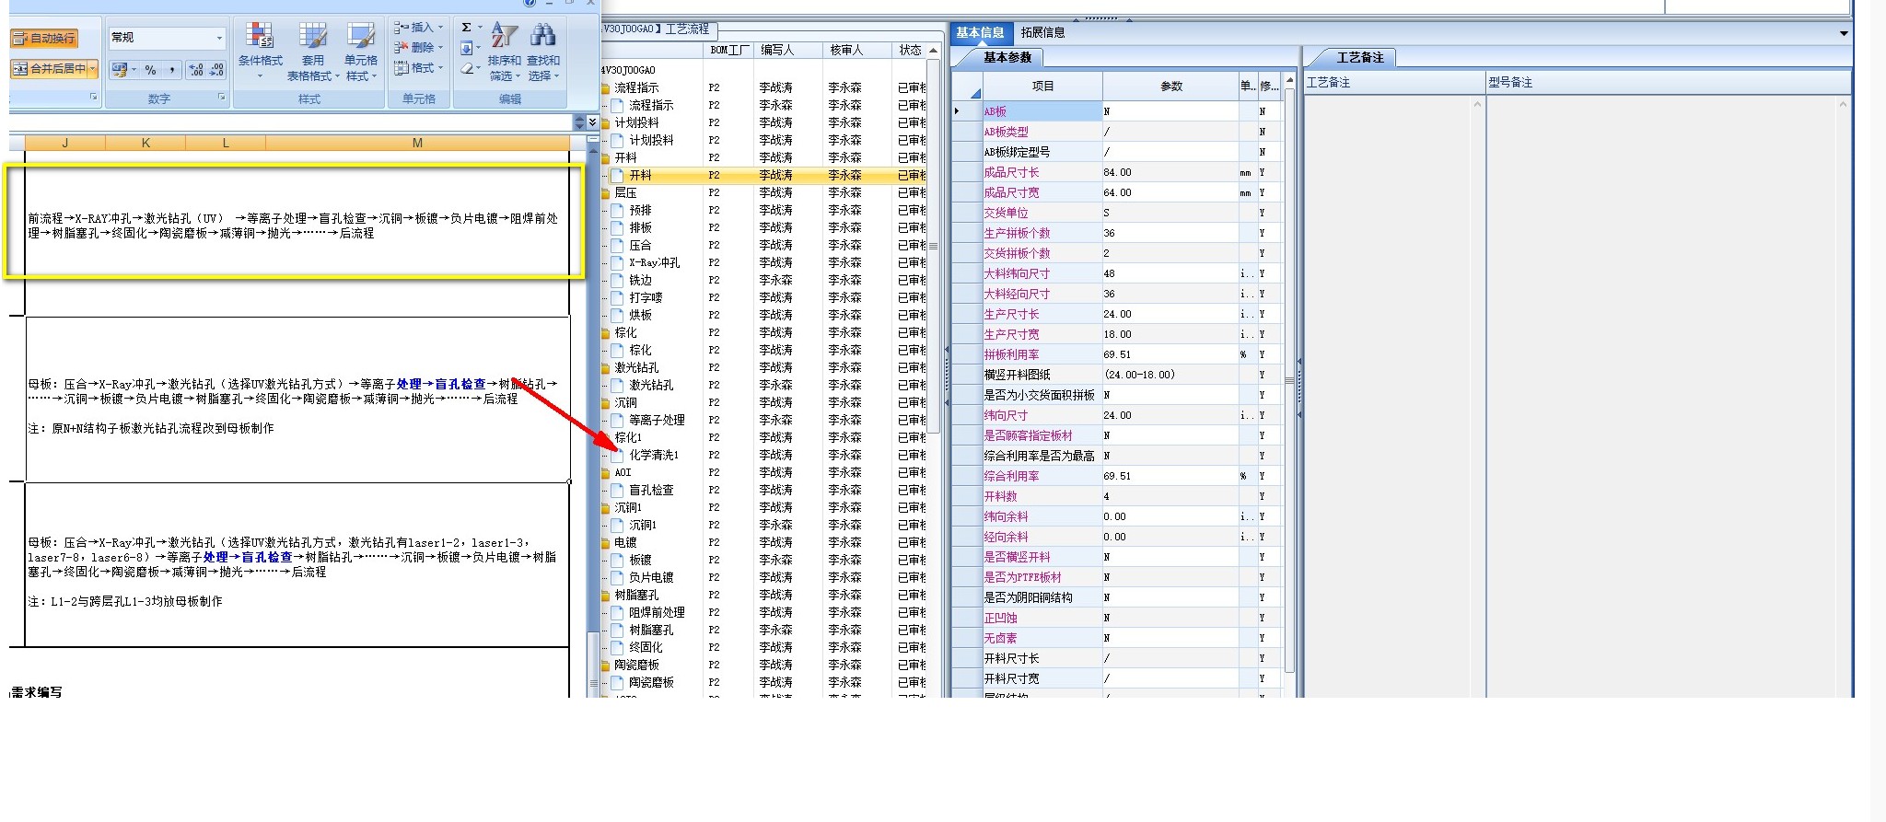Select the 化学清洗1 document icon
This screenshot has width=1886, height=822.
618,455
